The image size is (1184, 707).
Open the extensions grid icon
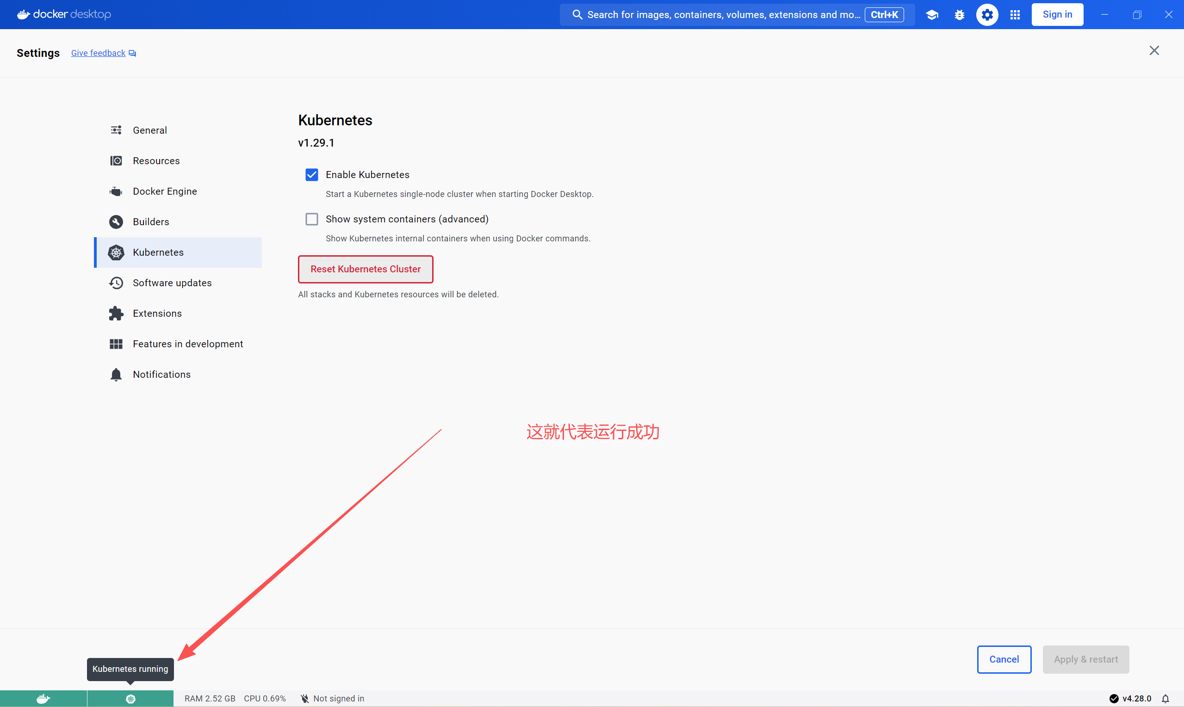tap(1015, 15)
